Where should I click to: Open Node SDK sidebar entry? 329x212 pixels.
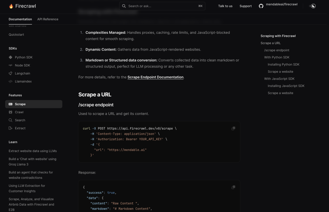click(x=22, y=65)
